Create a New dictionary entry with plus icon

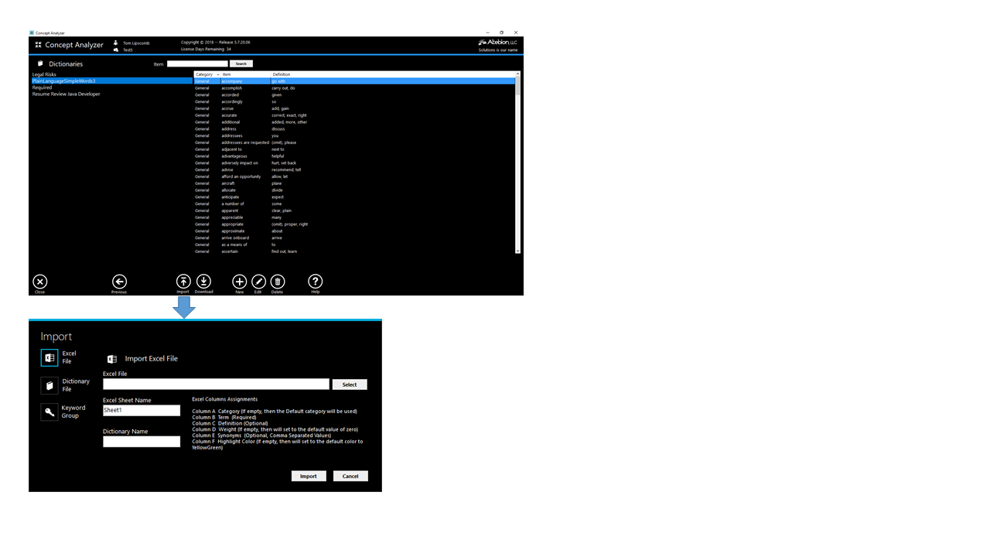pos(240,282)
